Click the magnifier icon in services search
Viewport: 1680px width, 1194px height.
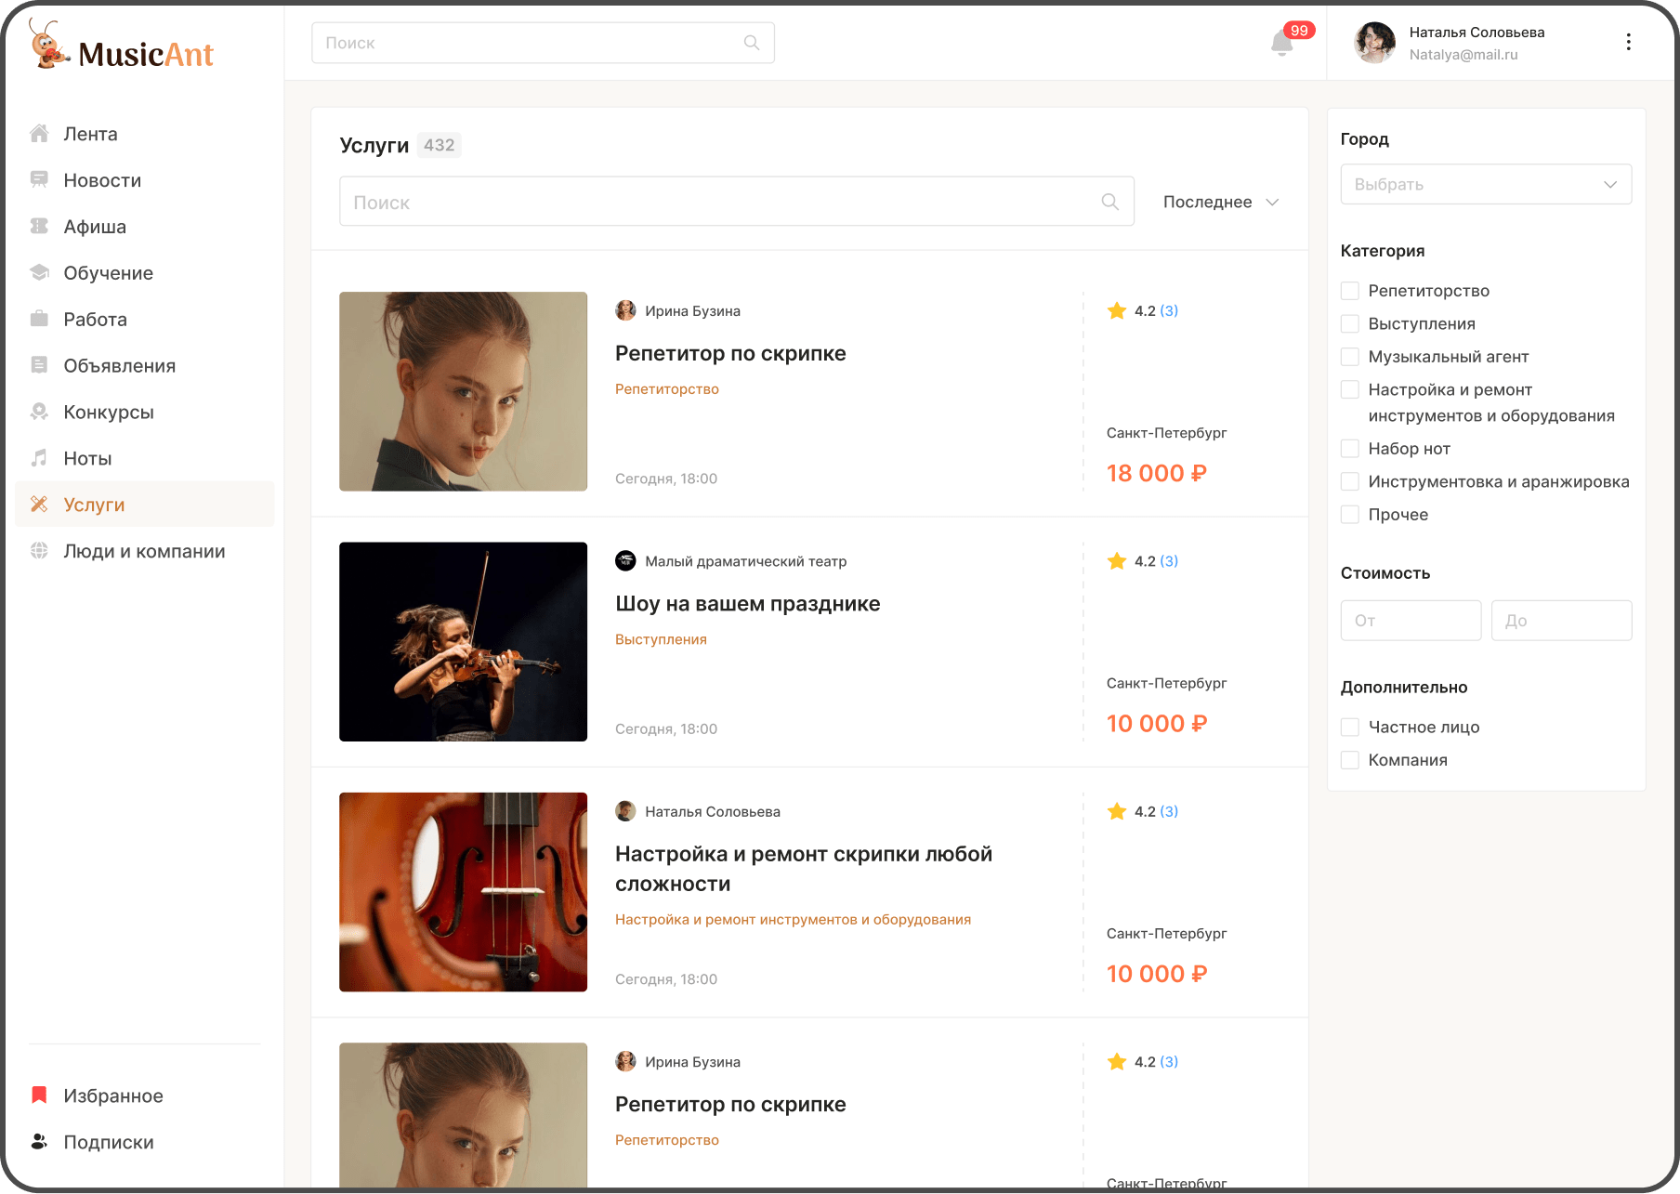(1109, 202)
